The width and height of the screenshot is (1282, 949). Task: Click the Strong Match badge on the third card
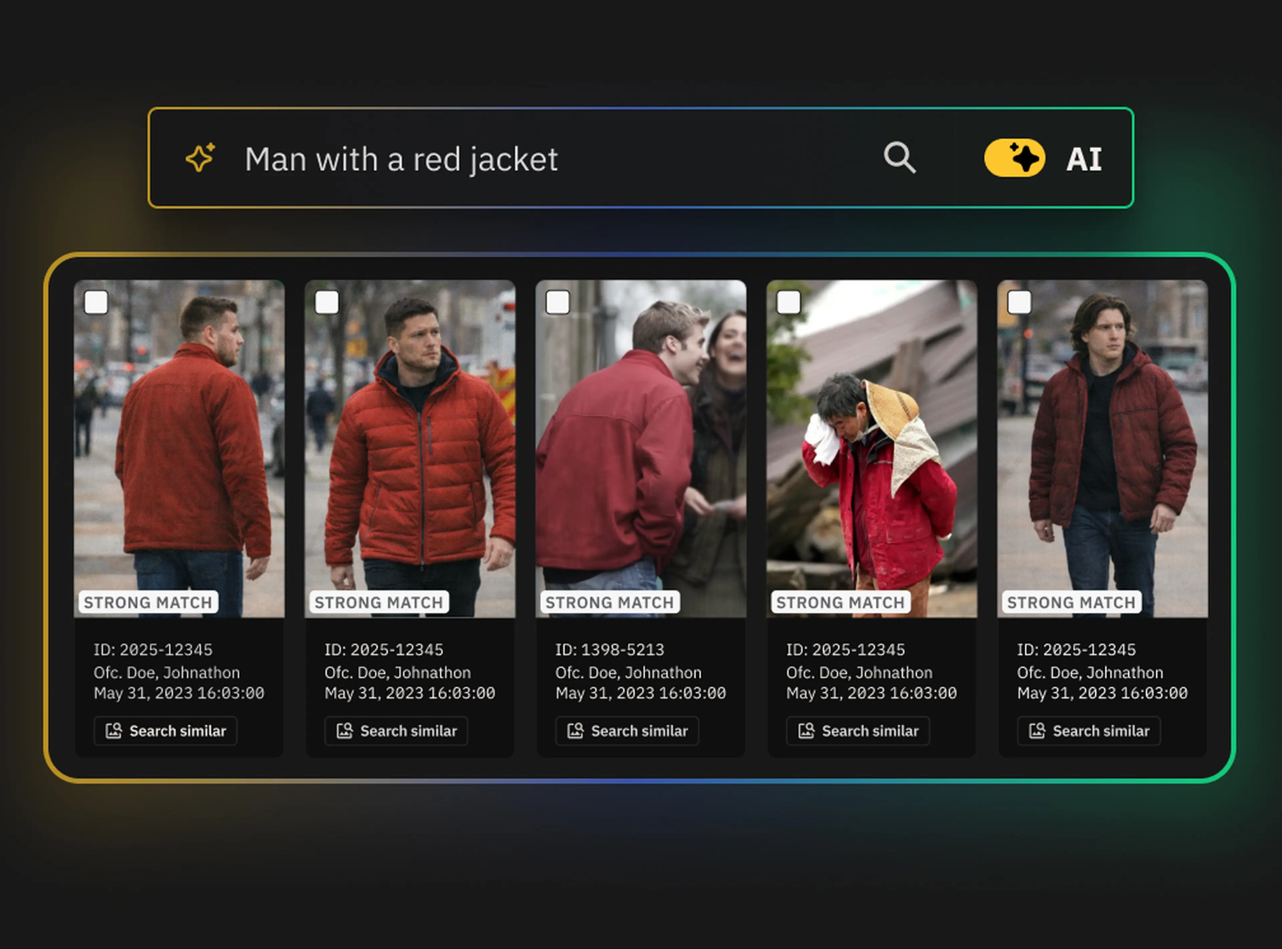point(609,602)
